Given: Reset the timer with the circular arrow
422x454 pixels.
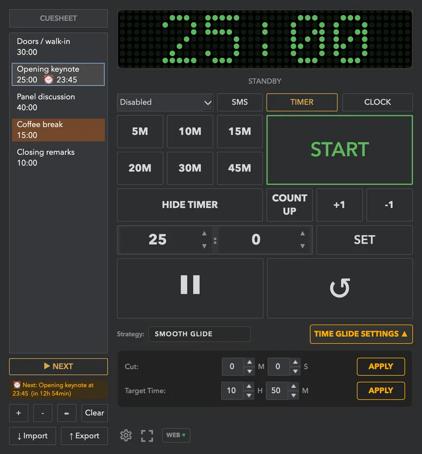Looking at the screenshot, I should [340, 288].
